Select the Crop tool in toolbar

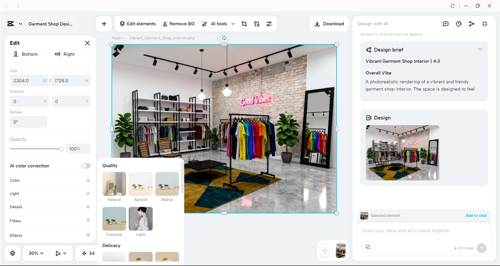pyautogui.click(x=244, y=23)
